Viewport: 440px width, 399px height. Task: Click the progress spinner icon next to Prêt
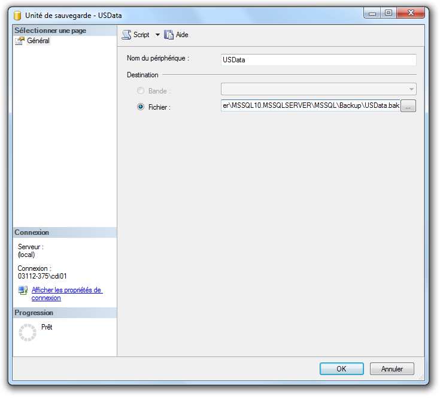(x=28, y=332)
